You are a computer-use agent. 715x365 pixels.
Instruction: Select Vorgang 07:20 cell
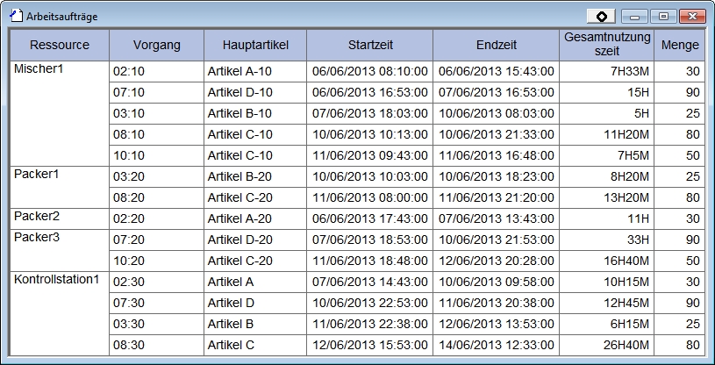(x=157, y=240)
